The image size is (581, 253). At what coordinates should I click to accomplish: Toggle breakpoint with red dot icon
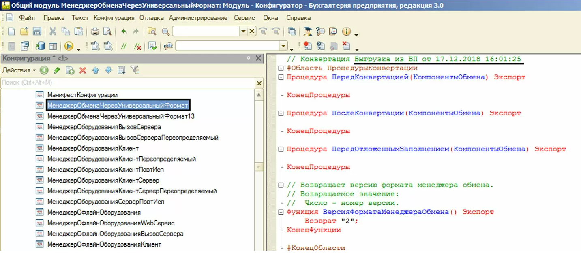click(308, 46)
